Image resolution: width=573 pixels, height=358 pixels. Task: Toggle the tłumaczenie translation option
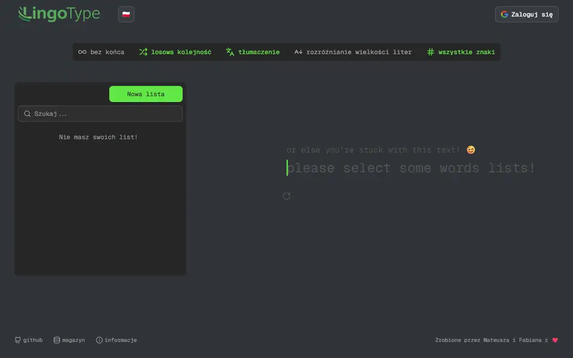(x=252, y=52)
